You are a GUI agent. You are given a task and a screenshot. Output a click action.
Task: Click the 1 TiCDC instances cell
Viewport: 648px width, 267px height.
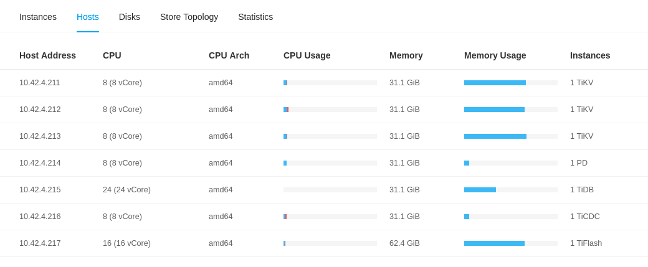585,217
